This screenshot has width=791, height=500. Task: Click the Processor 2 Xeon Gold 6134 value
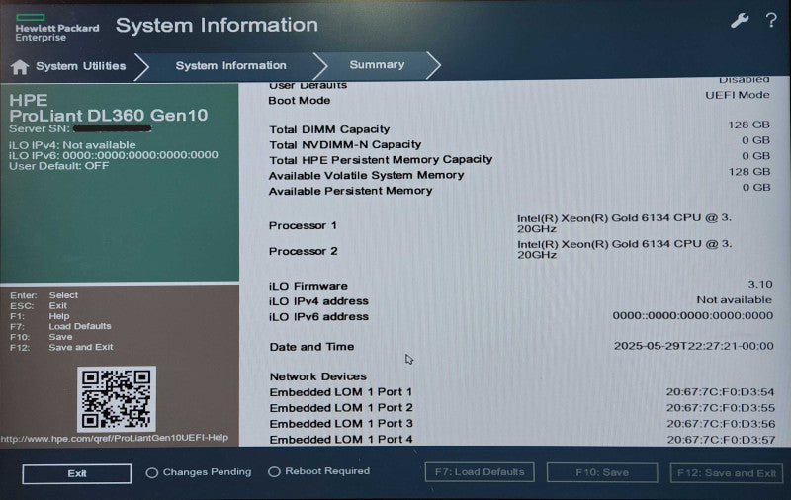tap(624, 249)
